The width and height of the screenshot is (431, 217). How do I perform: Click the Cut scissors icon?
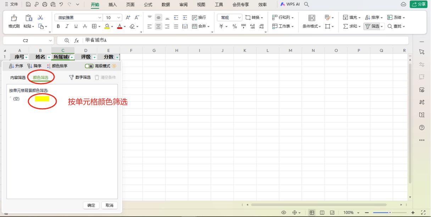pos(40,18)
